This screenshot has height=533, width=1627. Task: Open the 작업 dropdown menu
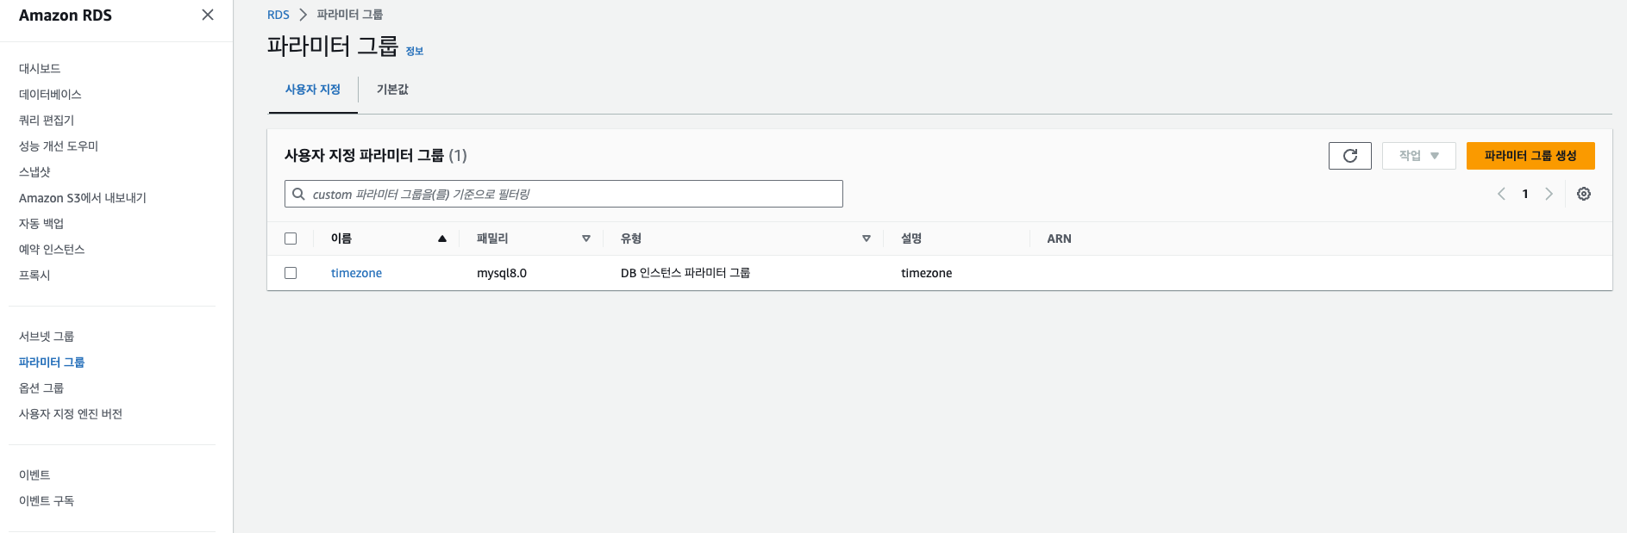pos(1418,156)
